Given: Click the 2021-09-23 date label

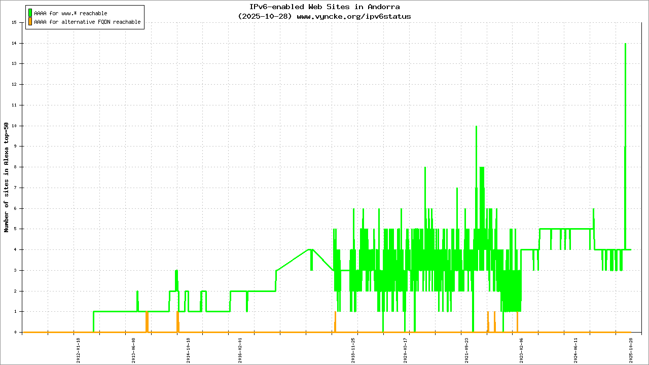Looking at the screenshot, I should [467, 349].
